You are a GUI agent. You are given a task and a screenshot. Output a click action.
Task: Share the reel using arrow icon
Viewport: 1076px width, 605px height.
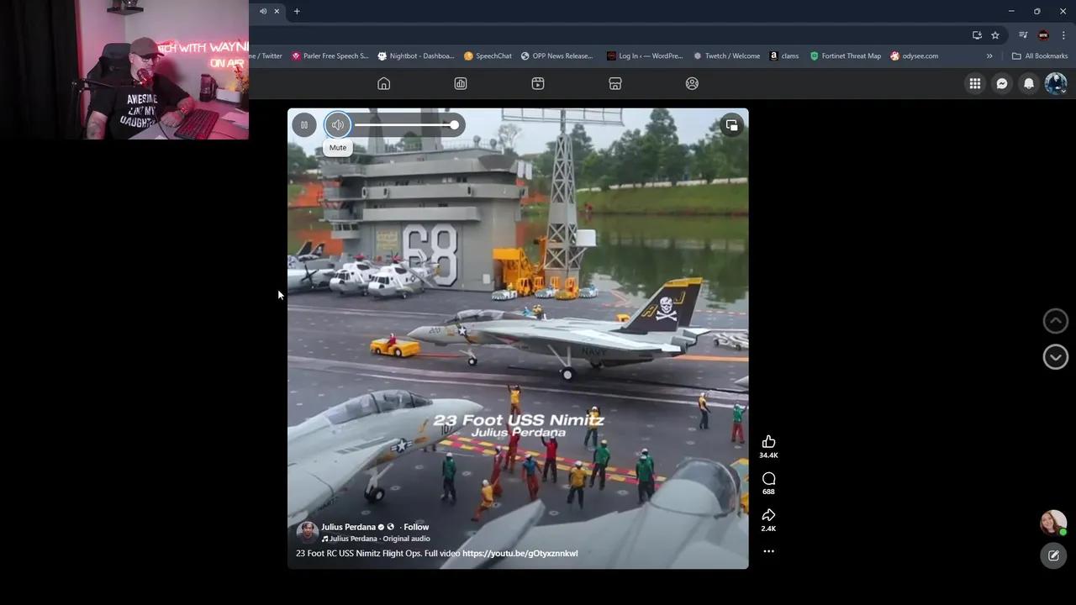(768, 515)
